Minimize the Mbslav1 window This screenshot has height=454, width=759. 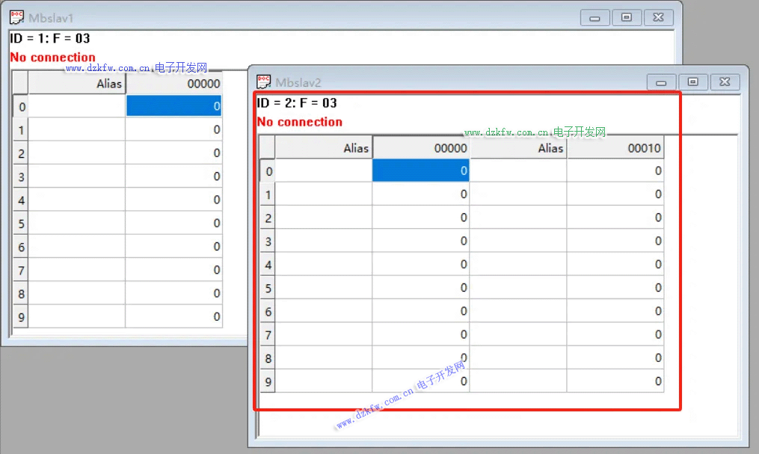click(x=595, y=18)
